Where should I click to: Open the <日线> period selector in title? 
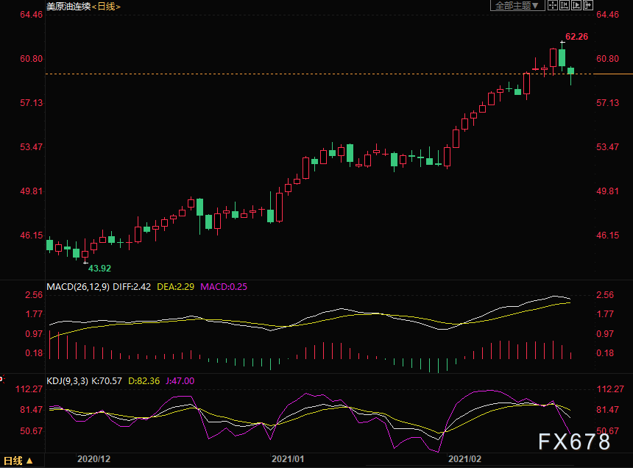106,7
